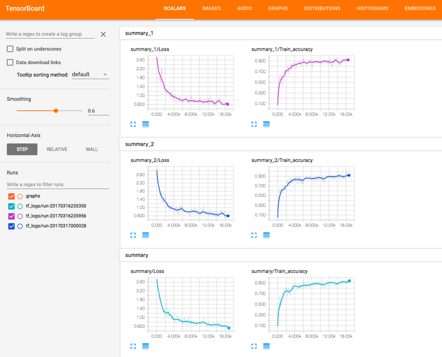Set horizontal axis to WALL
Viewport: 442px width, 357px height.
click(91, 149)
